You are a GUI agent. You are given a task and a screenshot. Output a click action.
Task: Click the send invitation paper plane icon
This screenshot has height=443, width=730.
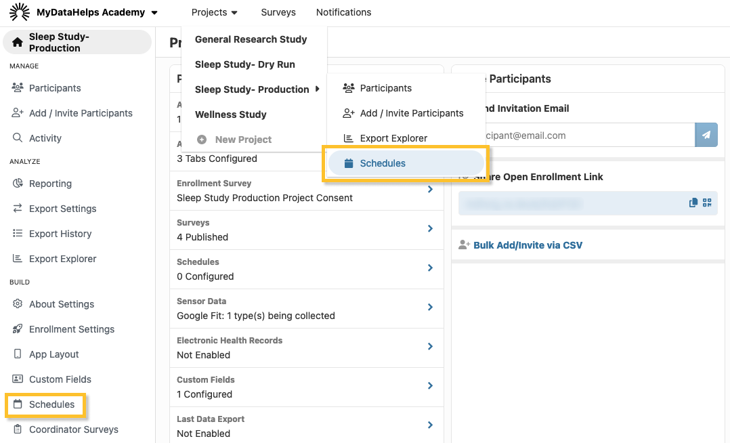point(706,135)
